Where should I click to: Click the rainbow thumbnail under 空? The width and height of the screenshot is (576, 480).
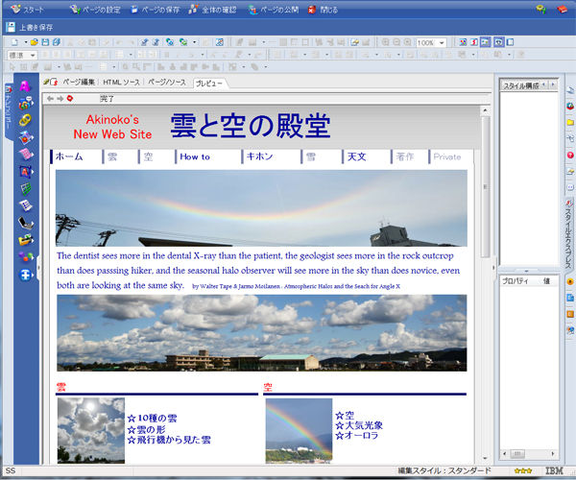299,430
